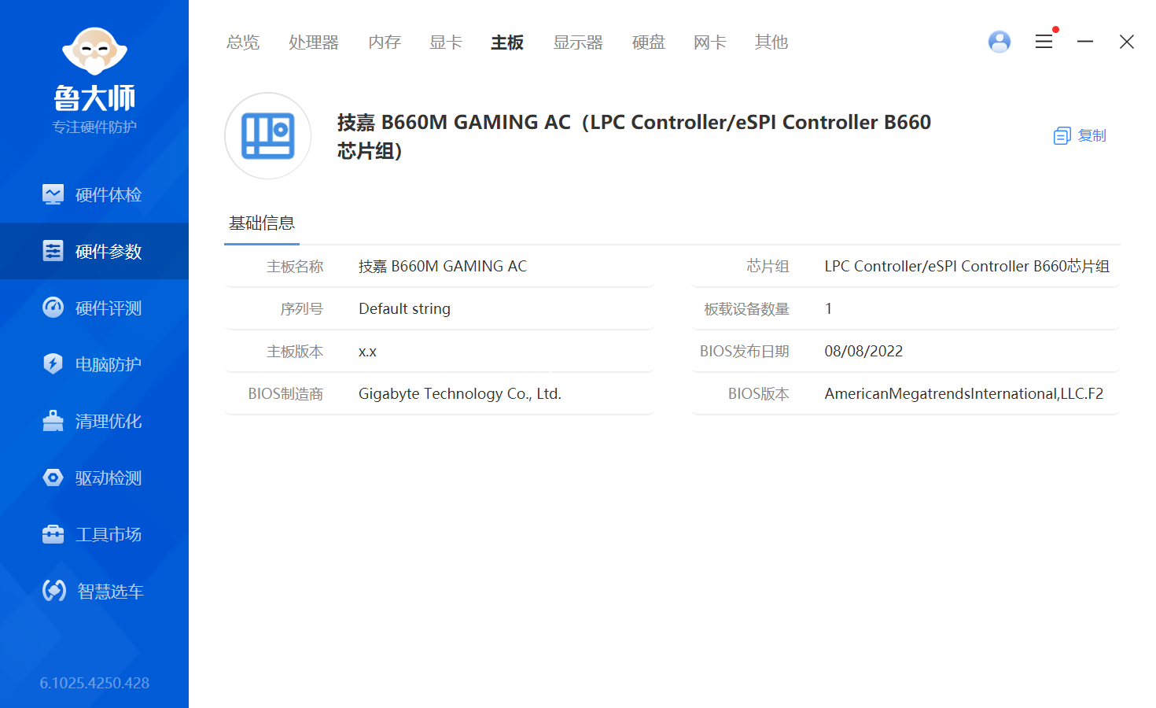Open the hamburger main menu
The width and height of the screenshot is (1156, 708).
1044,42
